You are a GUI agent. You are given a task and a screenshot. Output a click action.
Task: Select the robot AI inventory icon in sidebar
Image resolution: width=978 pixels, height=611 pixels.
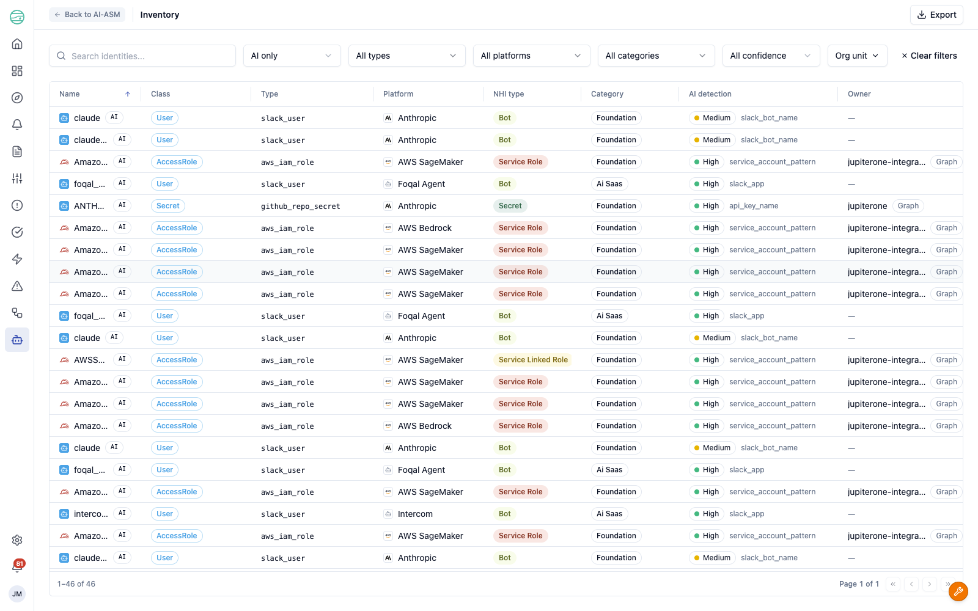17,340
